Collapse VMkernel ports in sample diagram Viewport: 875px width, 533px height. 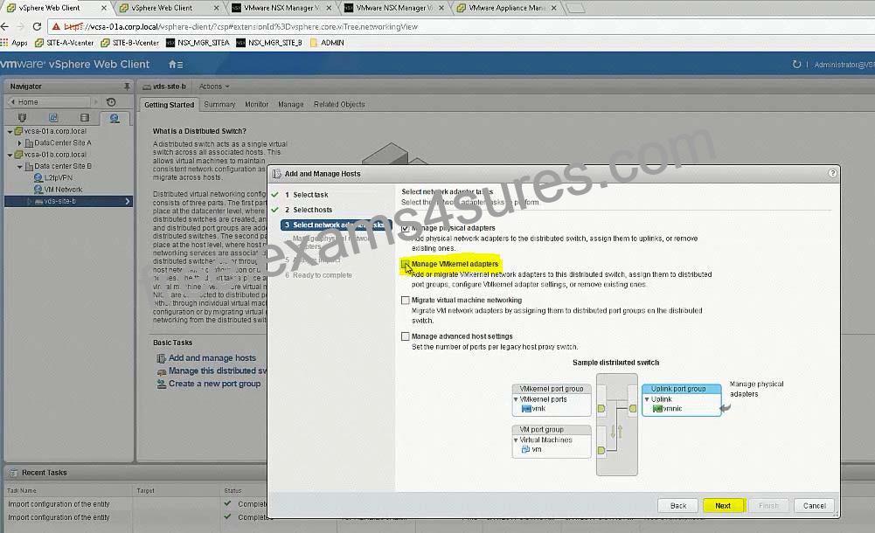pos(516,399)
